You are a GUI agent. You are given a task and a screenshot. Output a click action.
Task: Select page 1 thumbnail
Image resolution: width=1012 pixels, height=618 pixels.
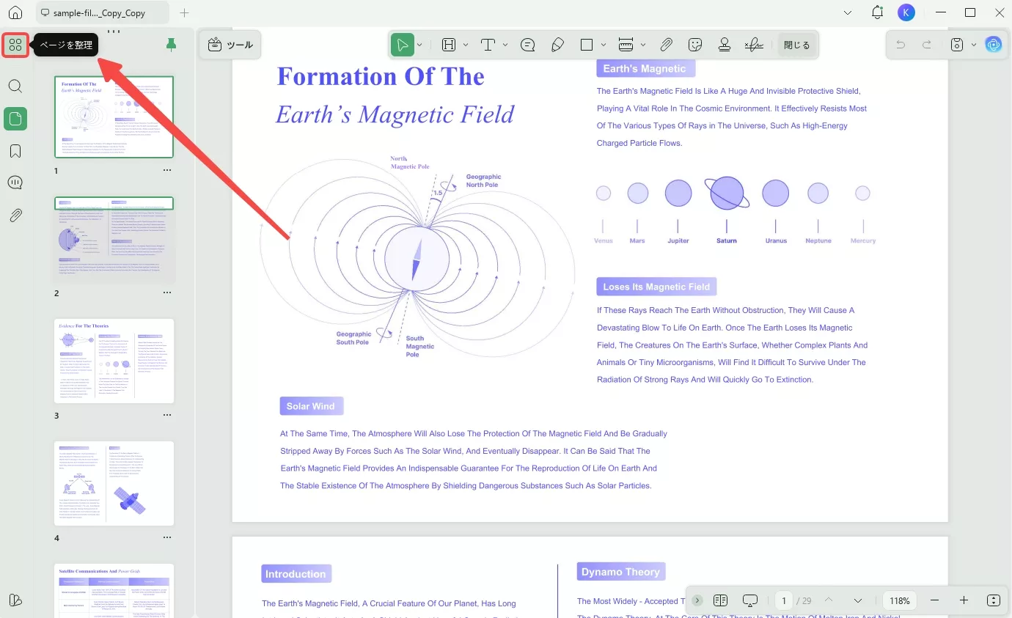tap(114, 117)
